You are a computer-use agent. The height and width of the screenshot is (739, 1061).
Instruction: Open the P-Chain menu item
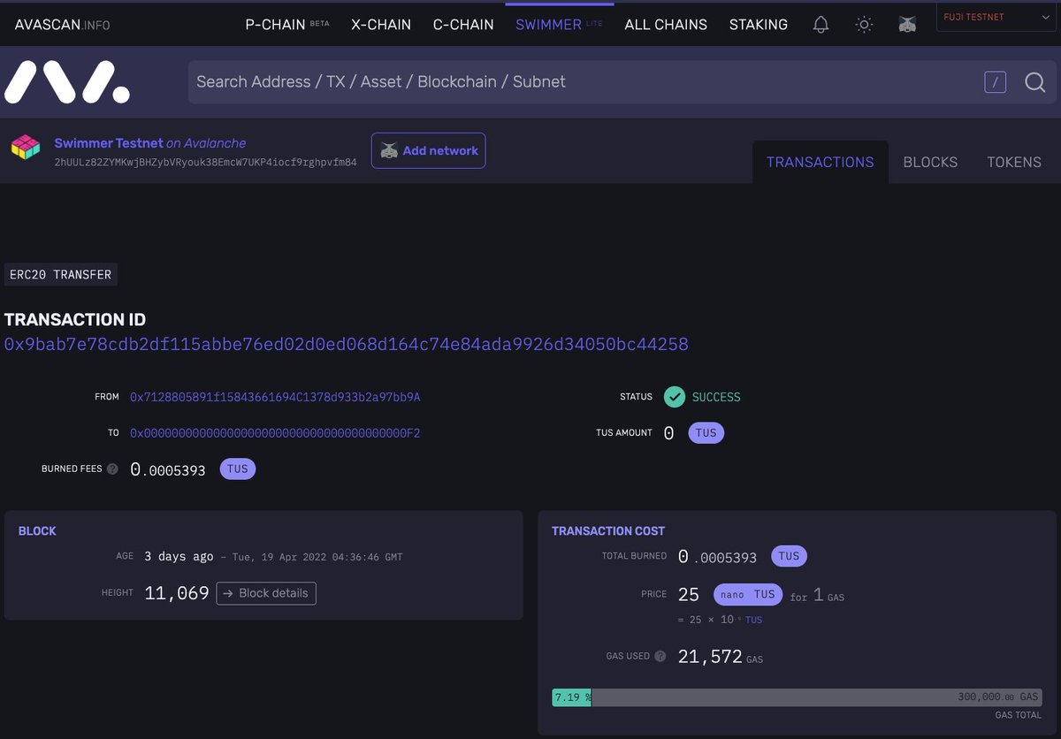coord(286,25)
